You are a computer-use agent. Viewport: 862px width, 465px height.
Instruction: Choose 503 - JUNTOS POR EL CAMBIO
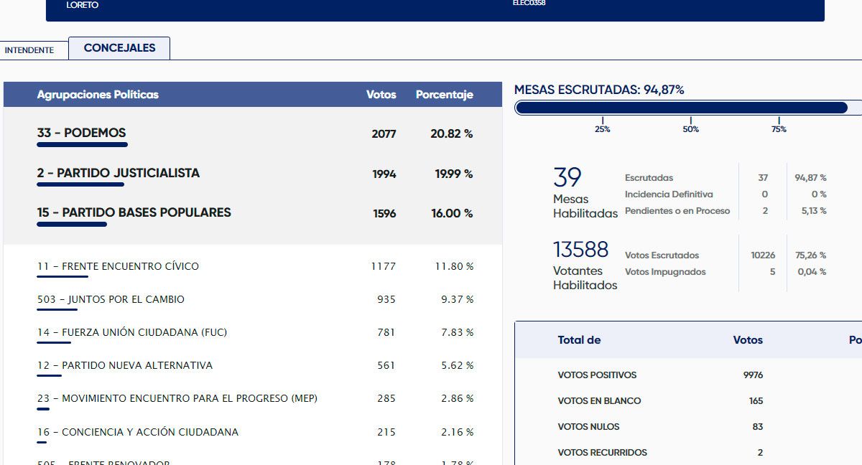pyautogui.click(x=111, y=299)
